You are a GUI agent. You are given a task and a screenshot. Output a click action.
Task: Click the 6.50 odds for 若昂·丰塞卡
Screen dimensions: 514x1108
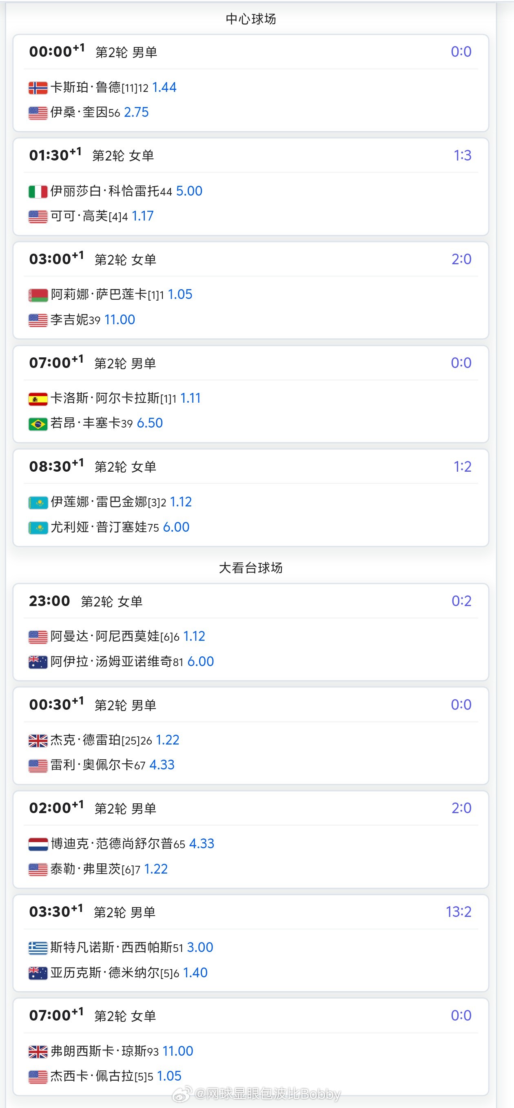point(150,423)
